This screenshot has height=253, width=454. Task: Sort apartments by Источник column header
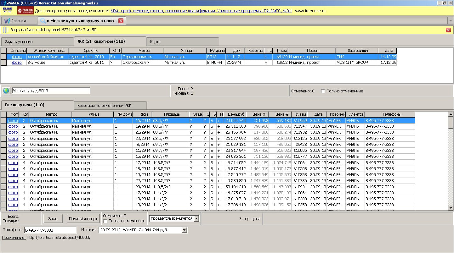click(x=336, y=114)
